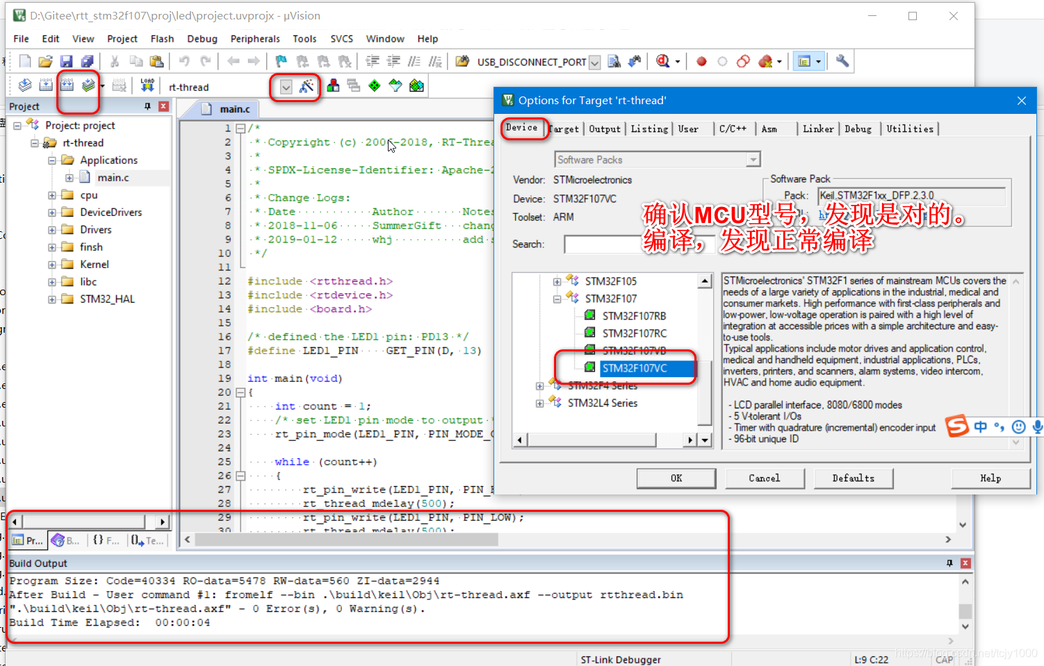Click the Pack Installer icon
Viewport: 1044px width, 666px height.
(416, 85)
